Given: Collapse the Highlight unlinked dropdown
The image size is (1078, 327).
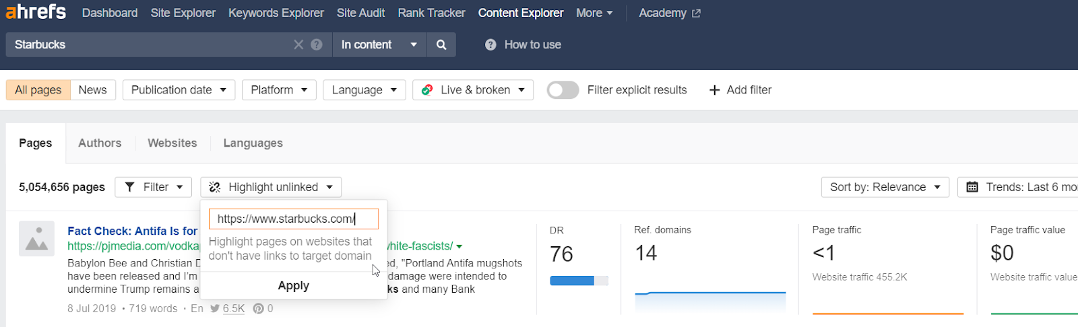Looking at the screenshot, I should [x=271, y=187].
